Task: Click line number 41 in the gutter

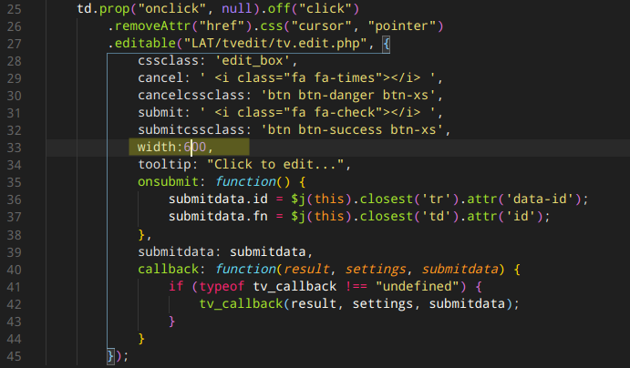Action: (x=14, y=287)
